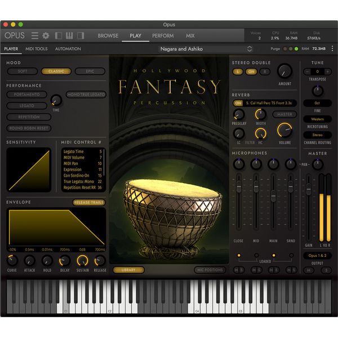
Task: Click the Master Pan knob
Action: pos(318,164)
